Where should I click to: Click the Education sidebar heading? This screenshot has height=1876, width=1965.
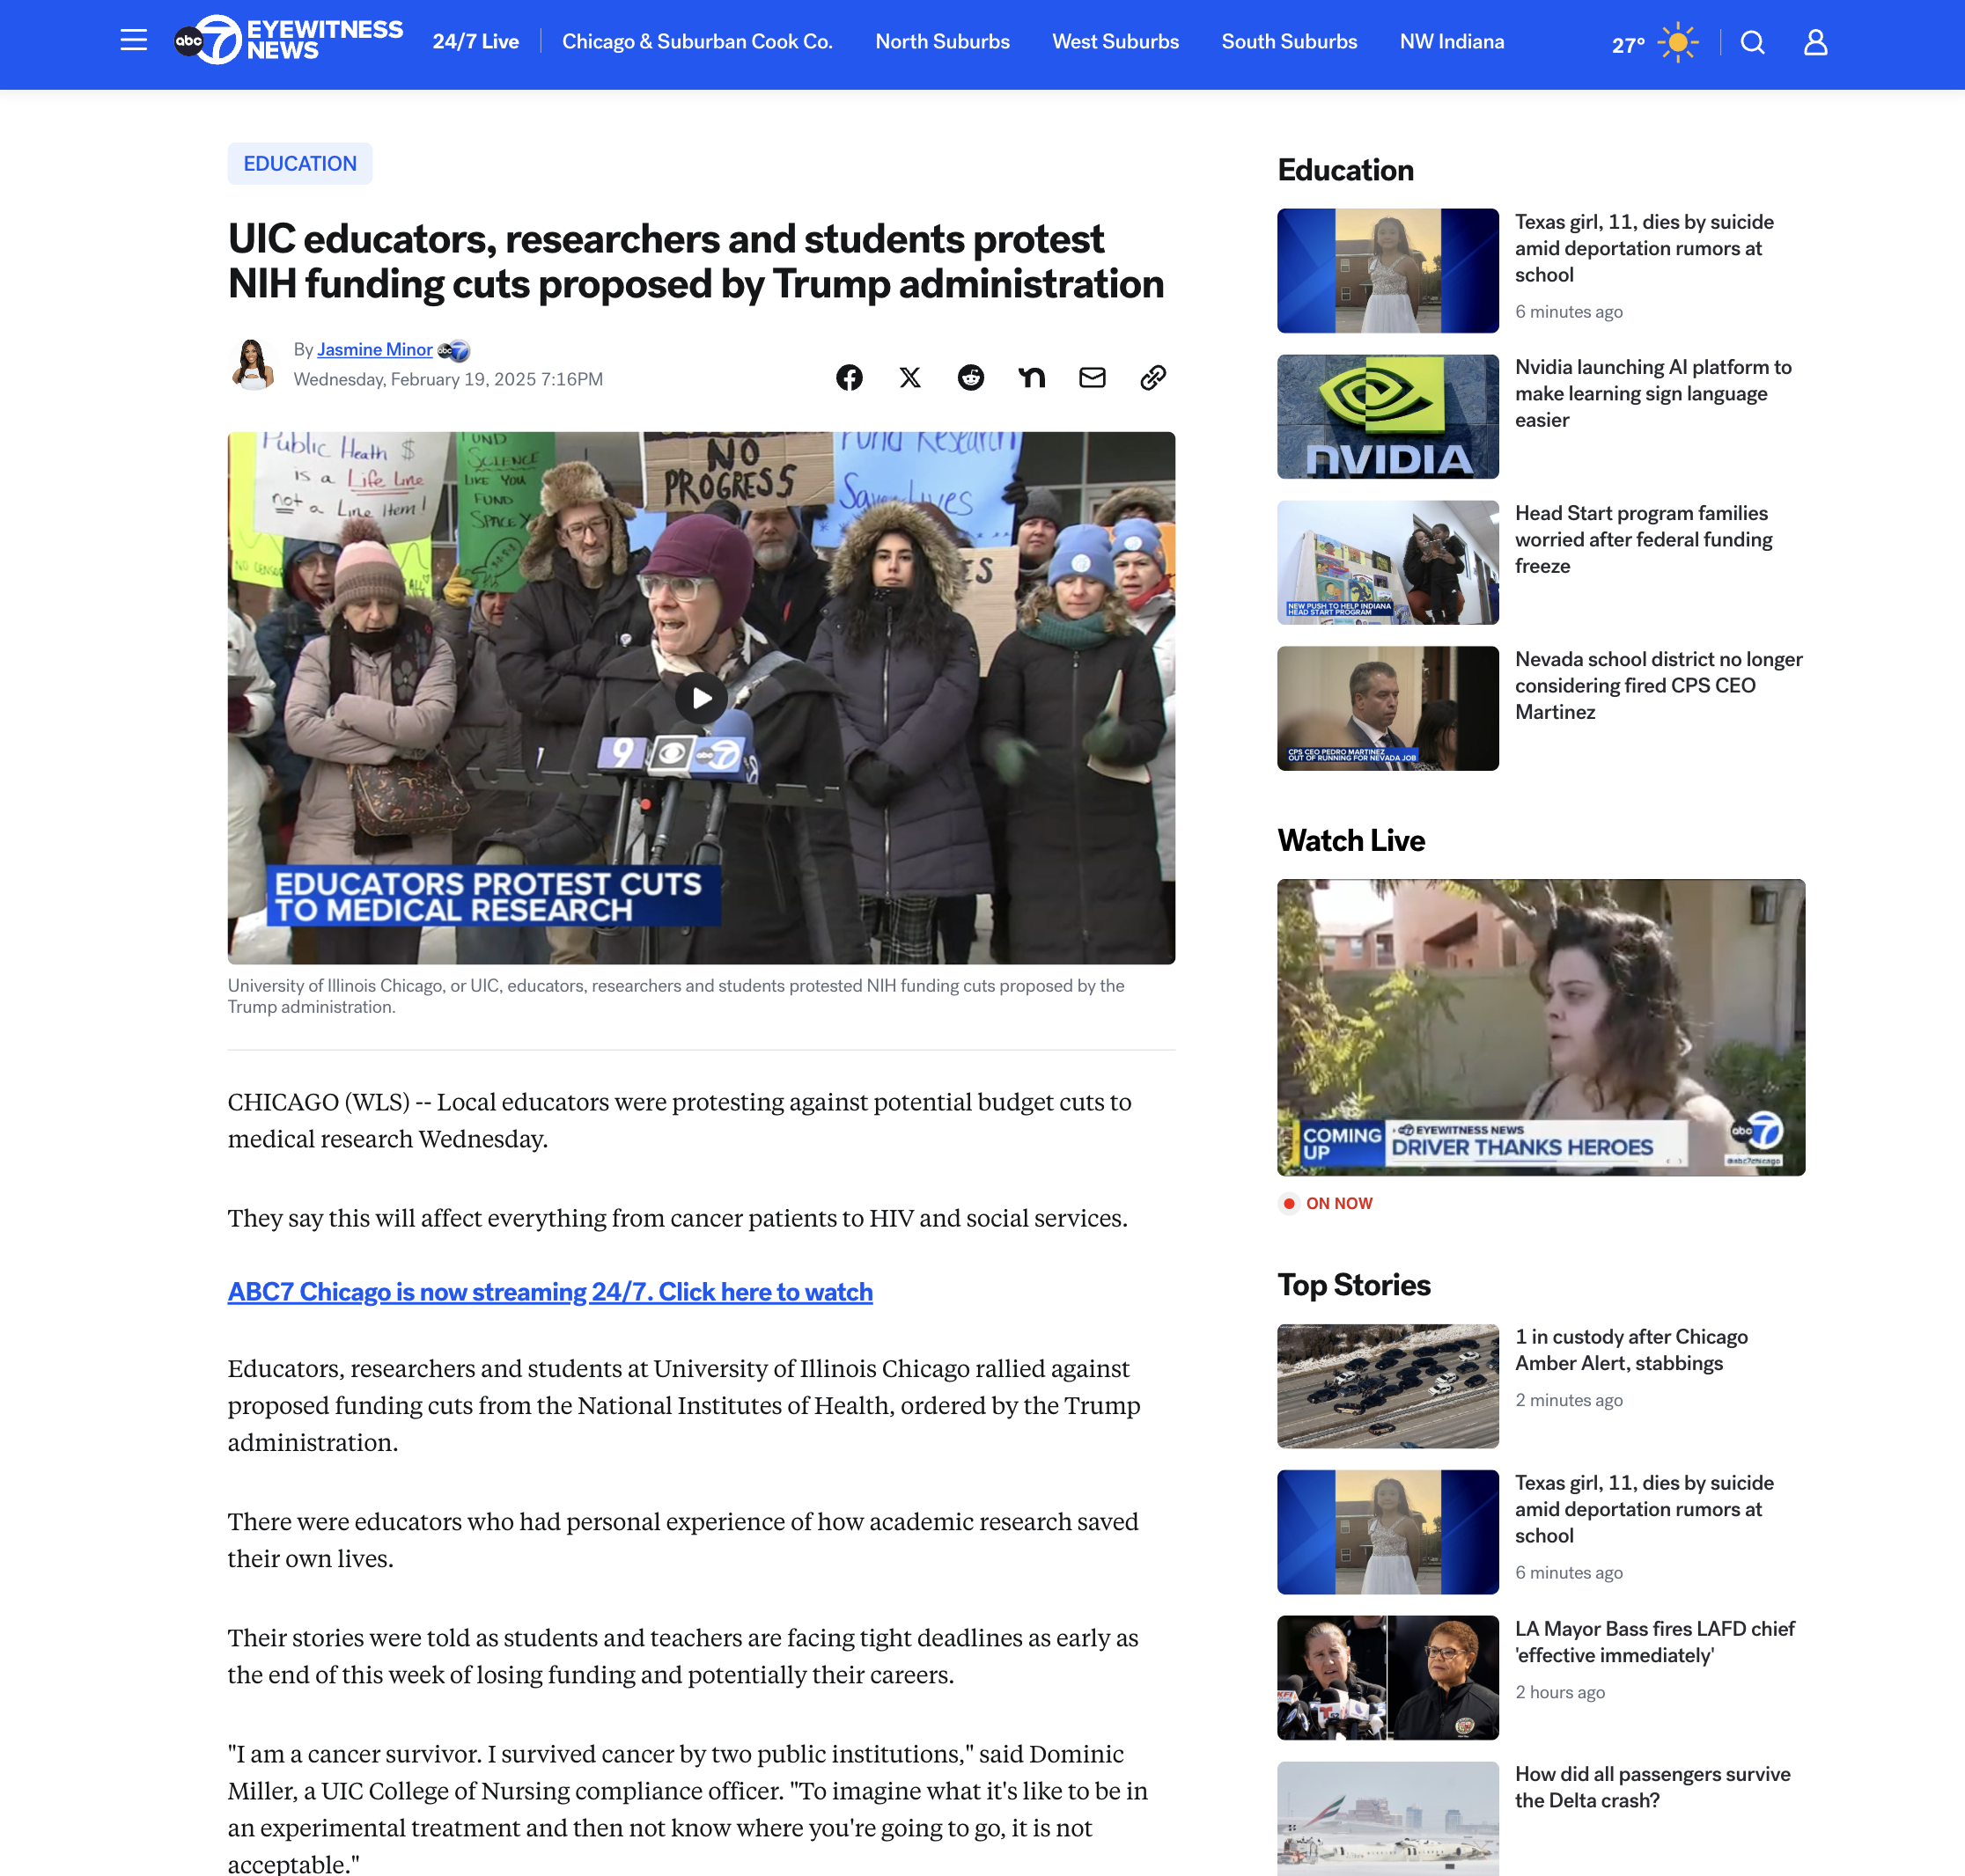coord(1346,170)
